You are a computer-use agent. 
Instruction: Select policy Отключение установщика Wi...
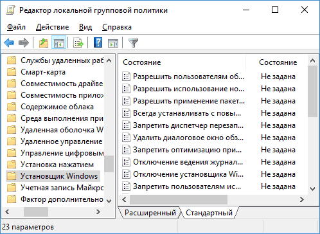[188, 174]
